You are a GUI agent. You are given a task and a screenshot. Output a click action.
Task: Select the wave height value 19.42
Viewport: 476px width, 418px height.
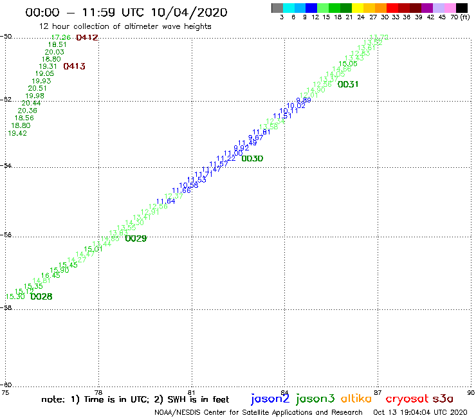pos(17,133)
